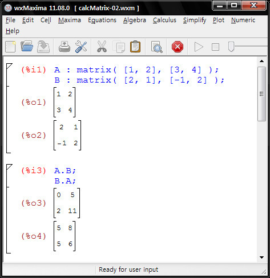The width and height of the screenshot is (270, 278).
Task: Open the Equations menu
Action: (102, 20)
